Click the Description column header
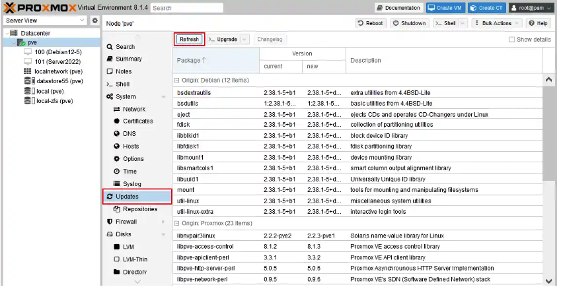The image size is (561, 289). (444, 60)
